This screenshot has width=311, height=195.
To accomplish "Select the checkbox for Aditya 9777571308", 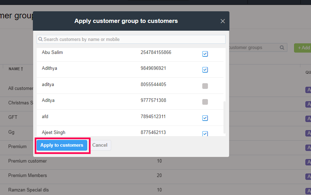I will [205, 102].
